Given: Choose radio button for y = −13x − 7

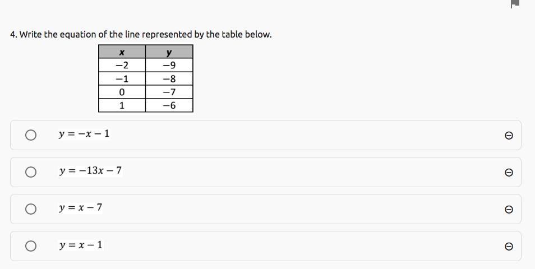Looking at the screenshot, I should (x=31, y=172).
